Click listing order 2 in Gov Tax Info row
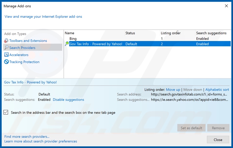Screen dimensions: 233x148 162,44
